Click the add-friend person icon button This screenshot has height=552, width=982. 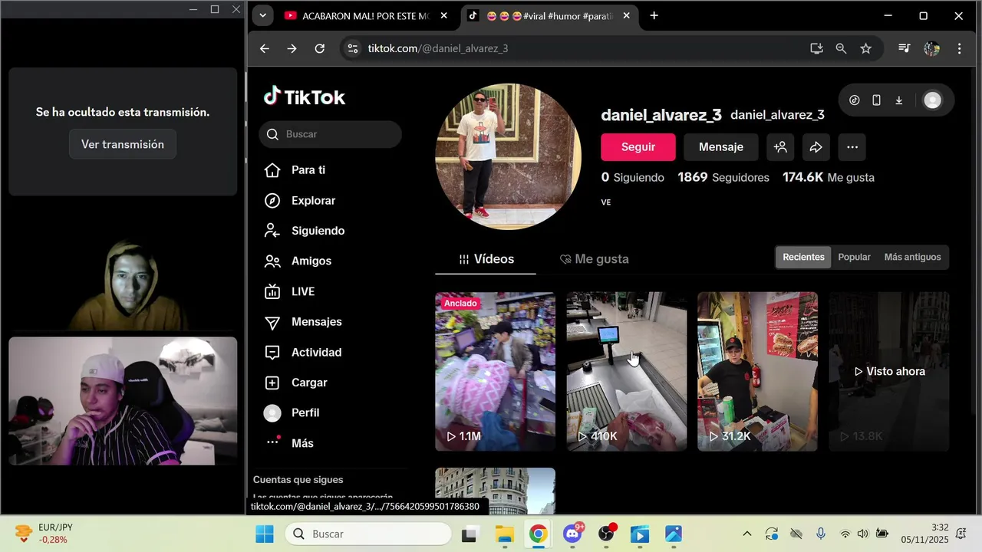coord(780,147)
